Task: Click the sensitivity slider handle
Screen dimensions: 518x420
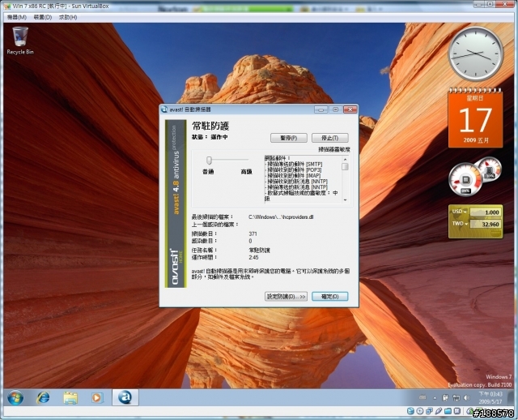Action: (x=209, y=161)
